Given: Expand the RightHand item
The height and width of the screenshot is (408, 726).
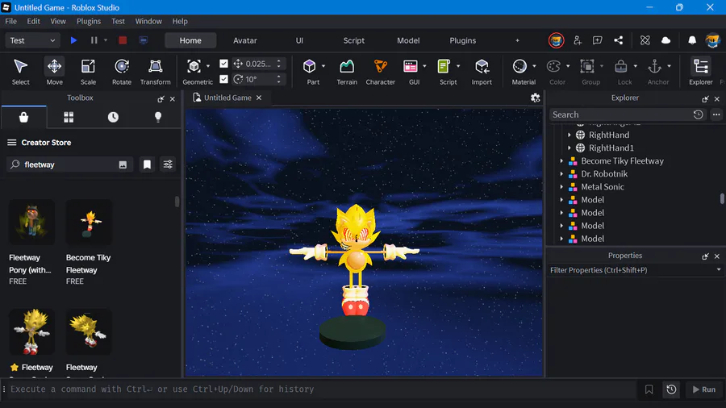Looking at the screenshot, I should click(x=570, y=135).
